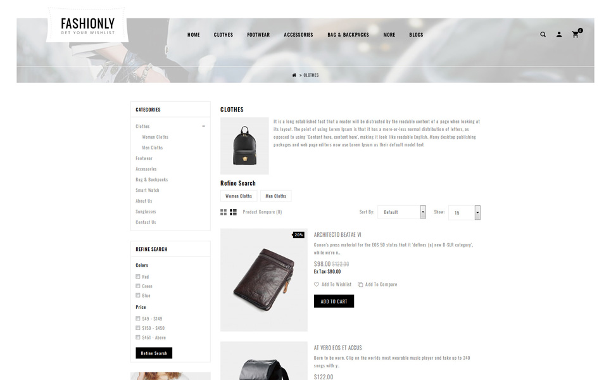Open the Show 15 items dropdown

pyautogui.click(x=464, y=212)
